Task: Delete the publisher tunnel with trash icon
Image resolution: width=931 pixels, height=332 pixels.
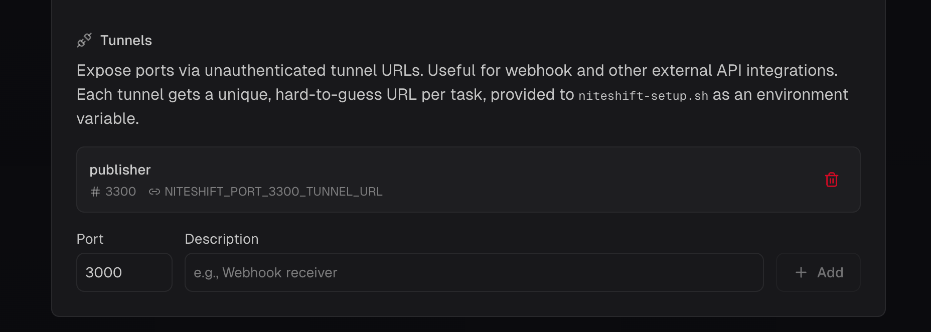Action: pos(831,180)
